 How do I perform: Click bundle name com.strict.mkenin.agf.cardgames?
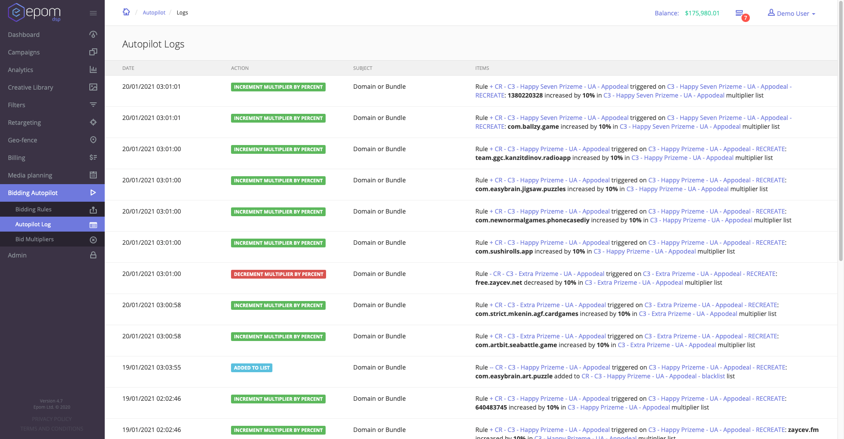tap(527, 314)
